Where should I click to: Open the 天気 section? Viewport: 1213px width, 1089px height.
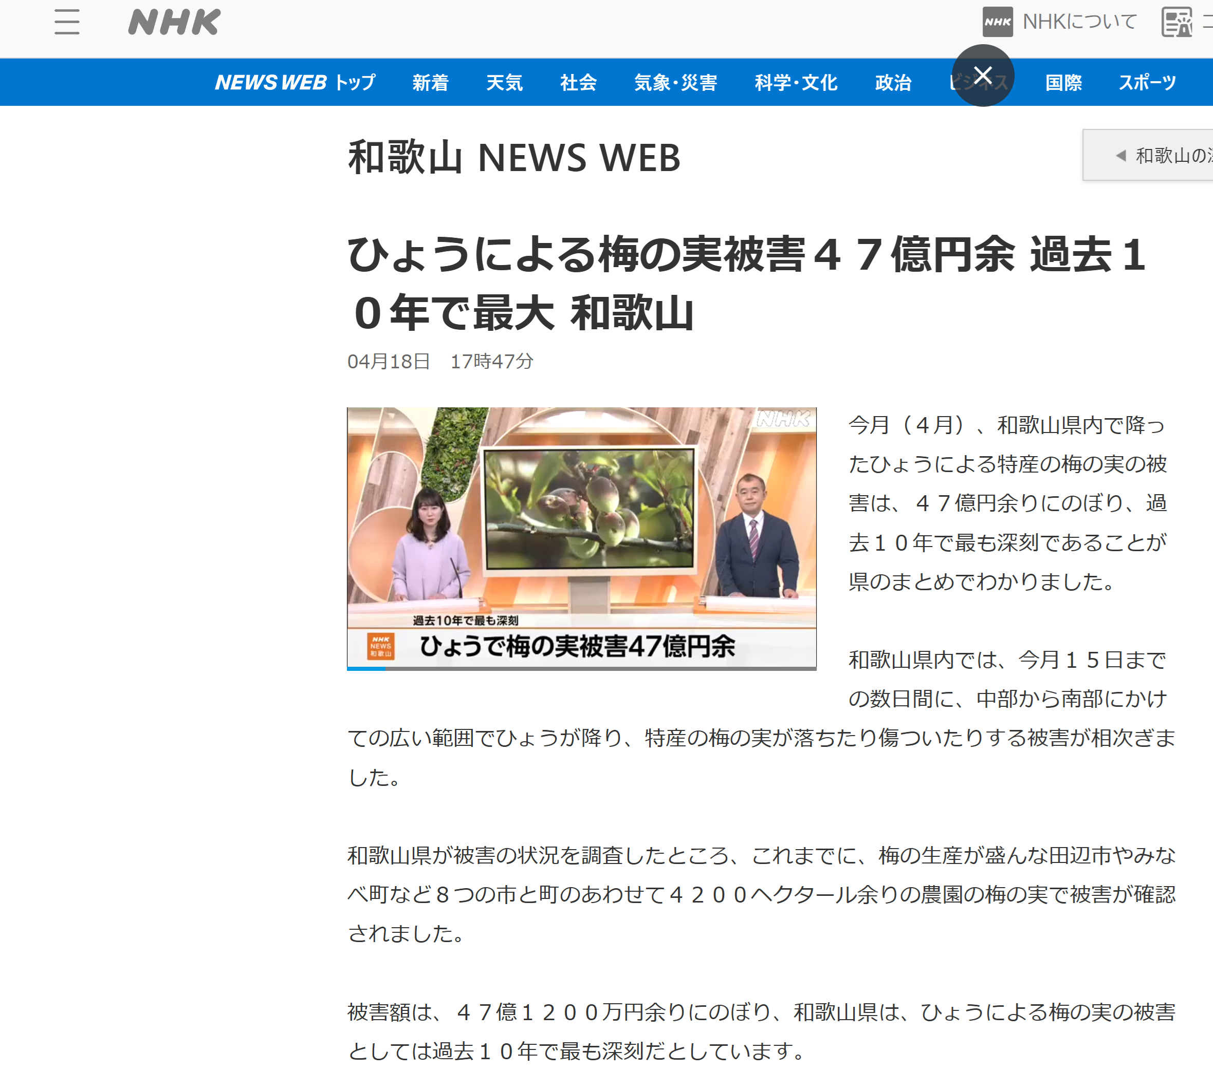504,83
